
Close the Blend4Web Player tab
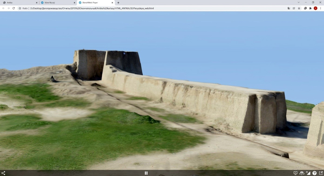coord(112,3)
